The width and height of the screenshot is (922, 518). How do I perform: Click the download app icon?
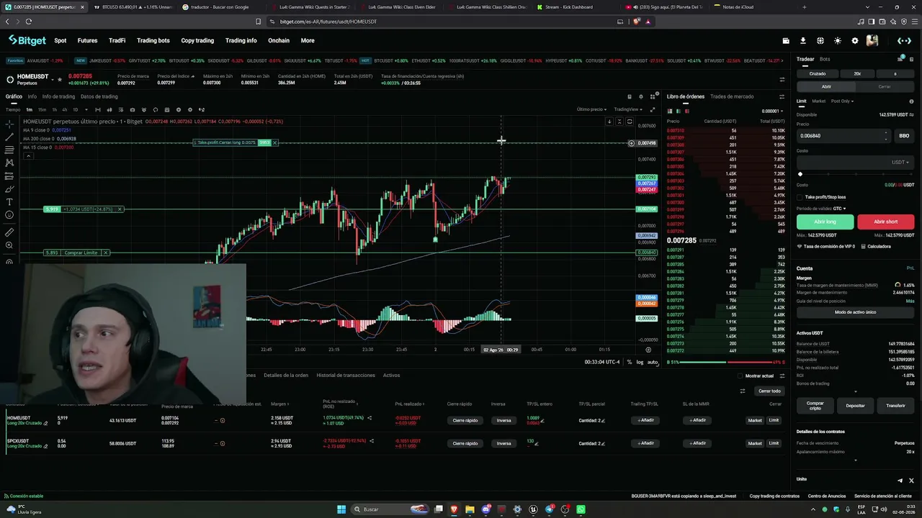point(804,41)
